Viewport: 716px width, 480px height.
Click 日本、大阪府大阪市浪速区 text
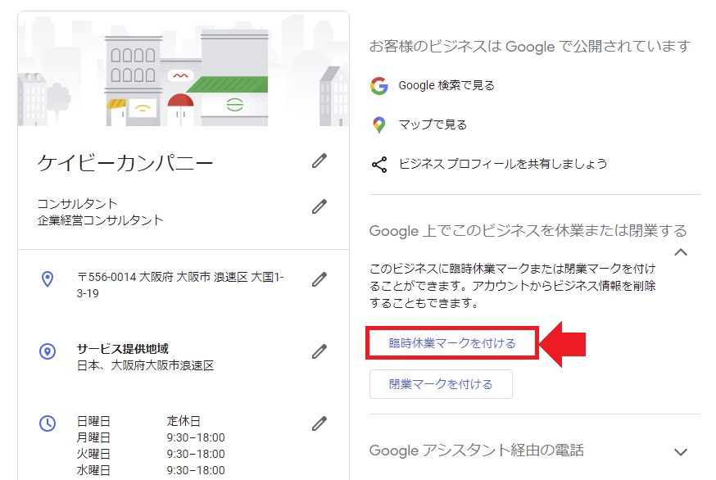pos(145,365)
